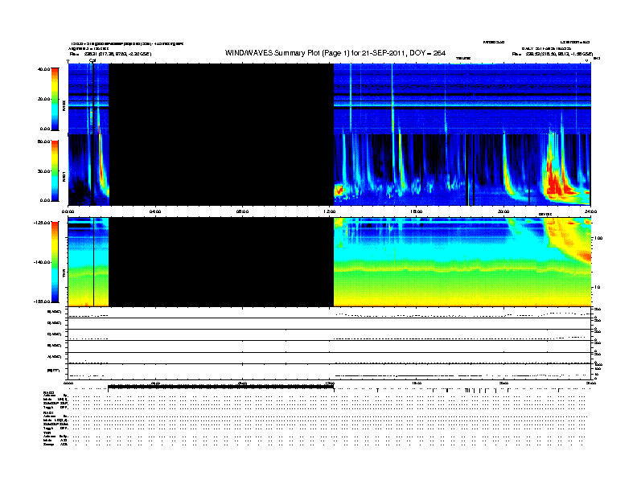Click the 40.00 value on RAD2 color scale
The width and height of the screenshot is (637, 492).
(43, 69)
